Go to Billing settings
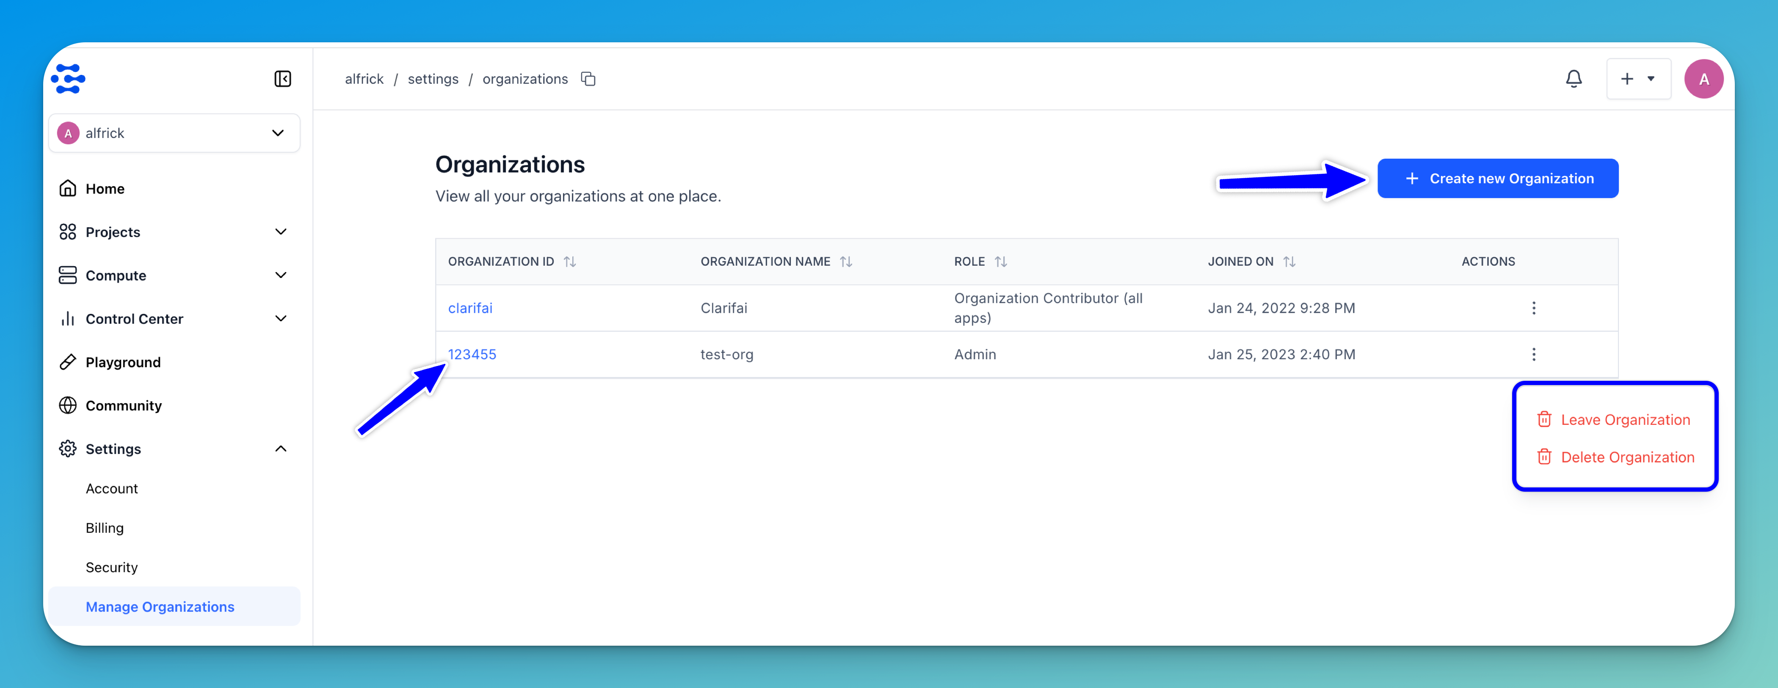The image size is (1778, 688). click(105, 528)
